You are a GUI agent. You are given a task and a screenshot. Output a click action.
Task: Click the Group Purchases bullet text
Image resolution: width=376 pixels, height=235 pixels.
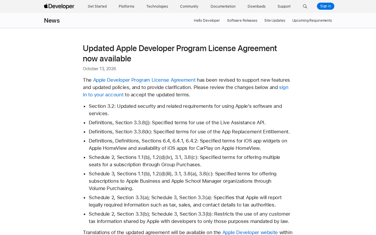pyautogui.click(x=184, y=161)
